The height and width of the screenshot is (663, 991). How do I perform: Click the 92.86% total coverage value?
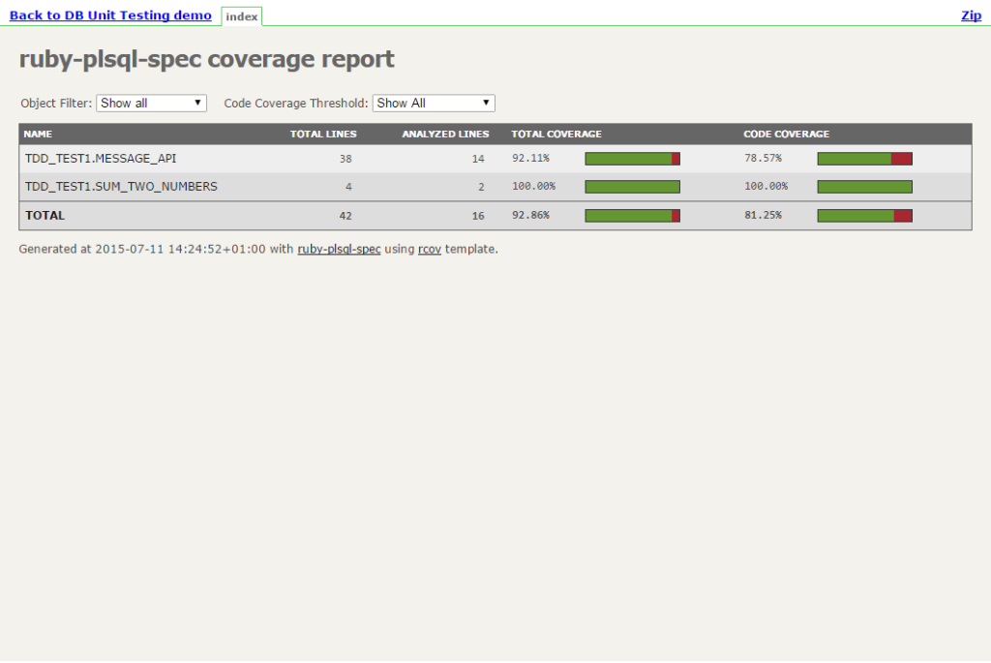point(531,215)
